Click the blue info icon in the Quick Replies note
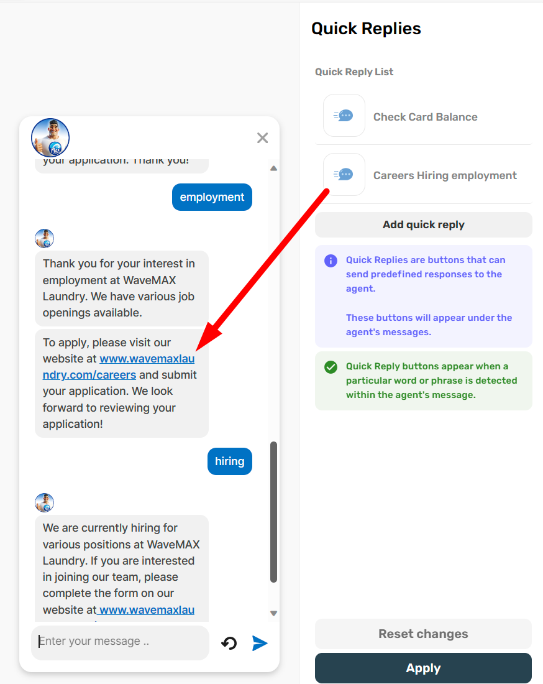 tap(331, 261)
